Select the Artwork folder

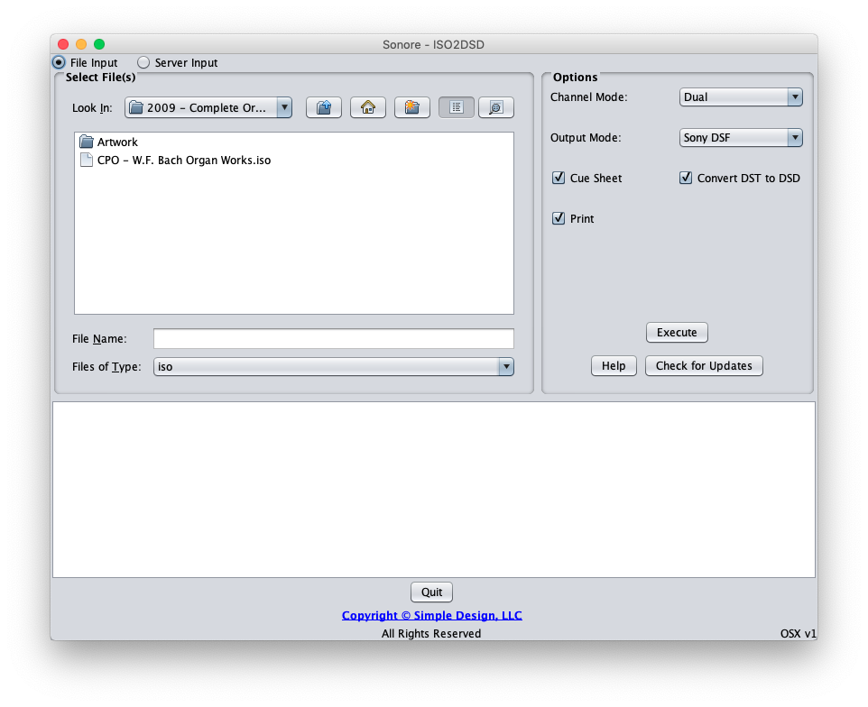[108, 142]
